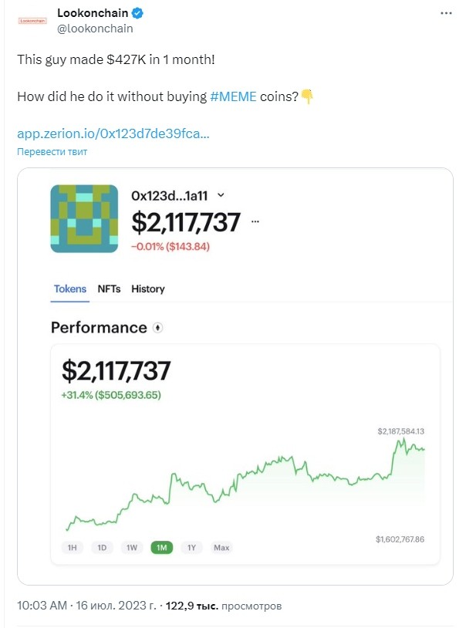Screen dimensions: 466x628
Task: Open the app.zerion.io link
Action: 113,133
